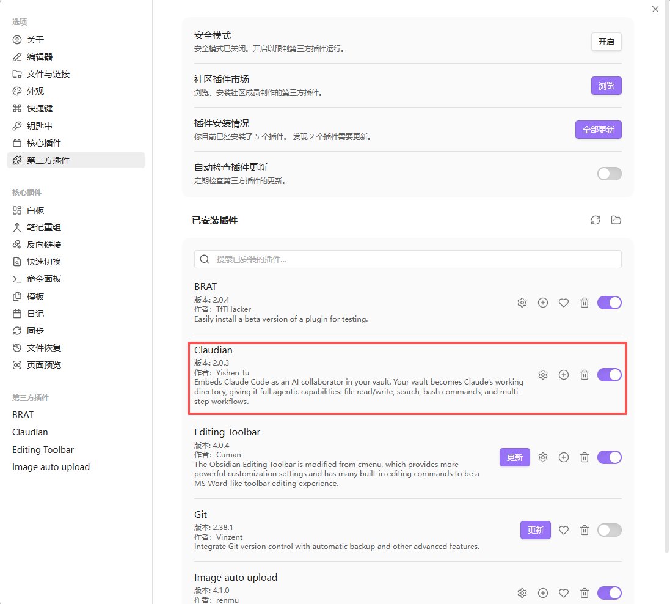Open 白板 core plugin settings

[x=76, y=210]
